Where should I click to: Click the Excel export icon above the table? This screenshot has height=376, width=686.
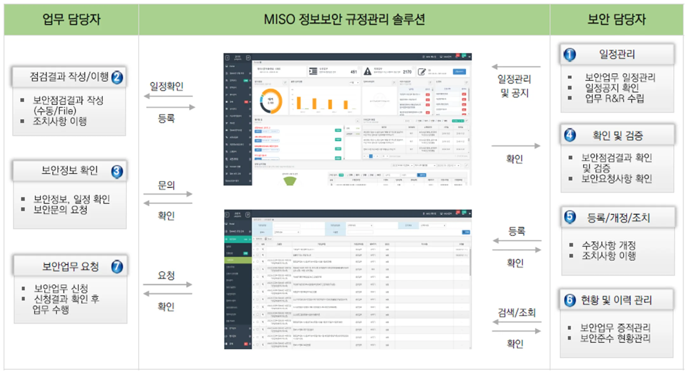[x=268, y=239]
